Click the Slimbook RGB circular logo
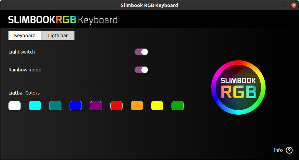The height and width of the screenshot is (160, 299). click(x=238, y=87)
